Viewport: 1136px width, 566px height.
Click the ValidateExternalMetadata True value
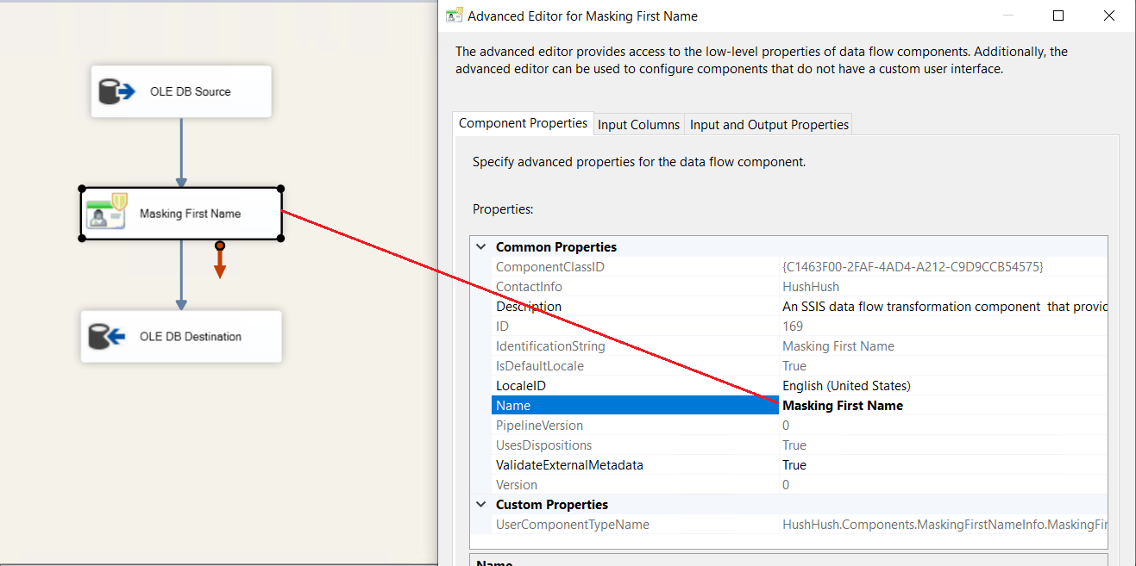click(x=794, y=465)
